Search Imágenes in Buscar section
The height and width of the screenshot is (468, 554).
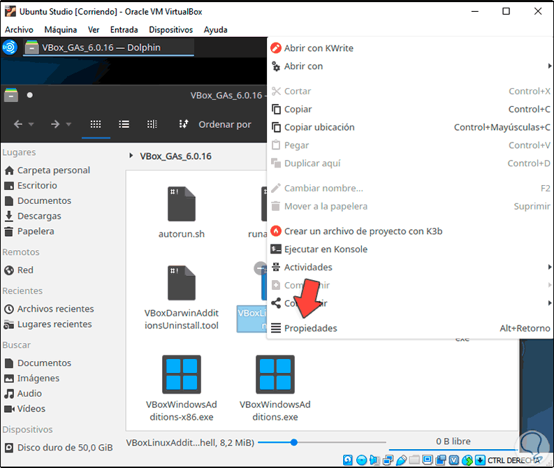[31, 378]
